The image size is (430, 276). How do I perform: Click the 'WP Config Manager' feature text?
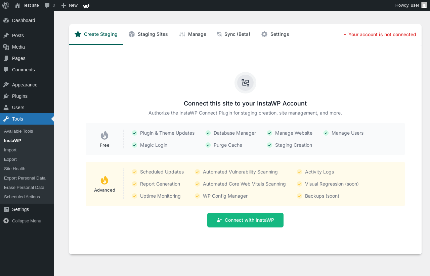225,196
